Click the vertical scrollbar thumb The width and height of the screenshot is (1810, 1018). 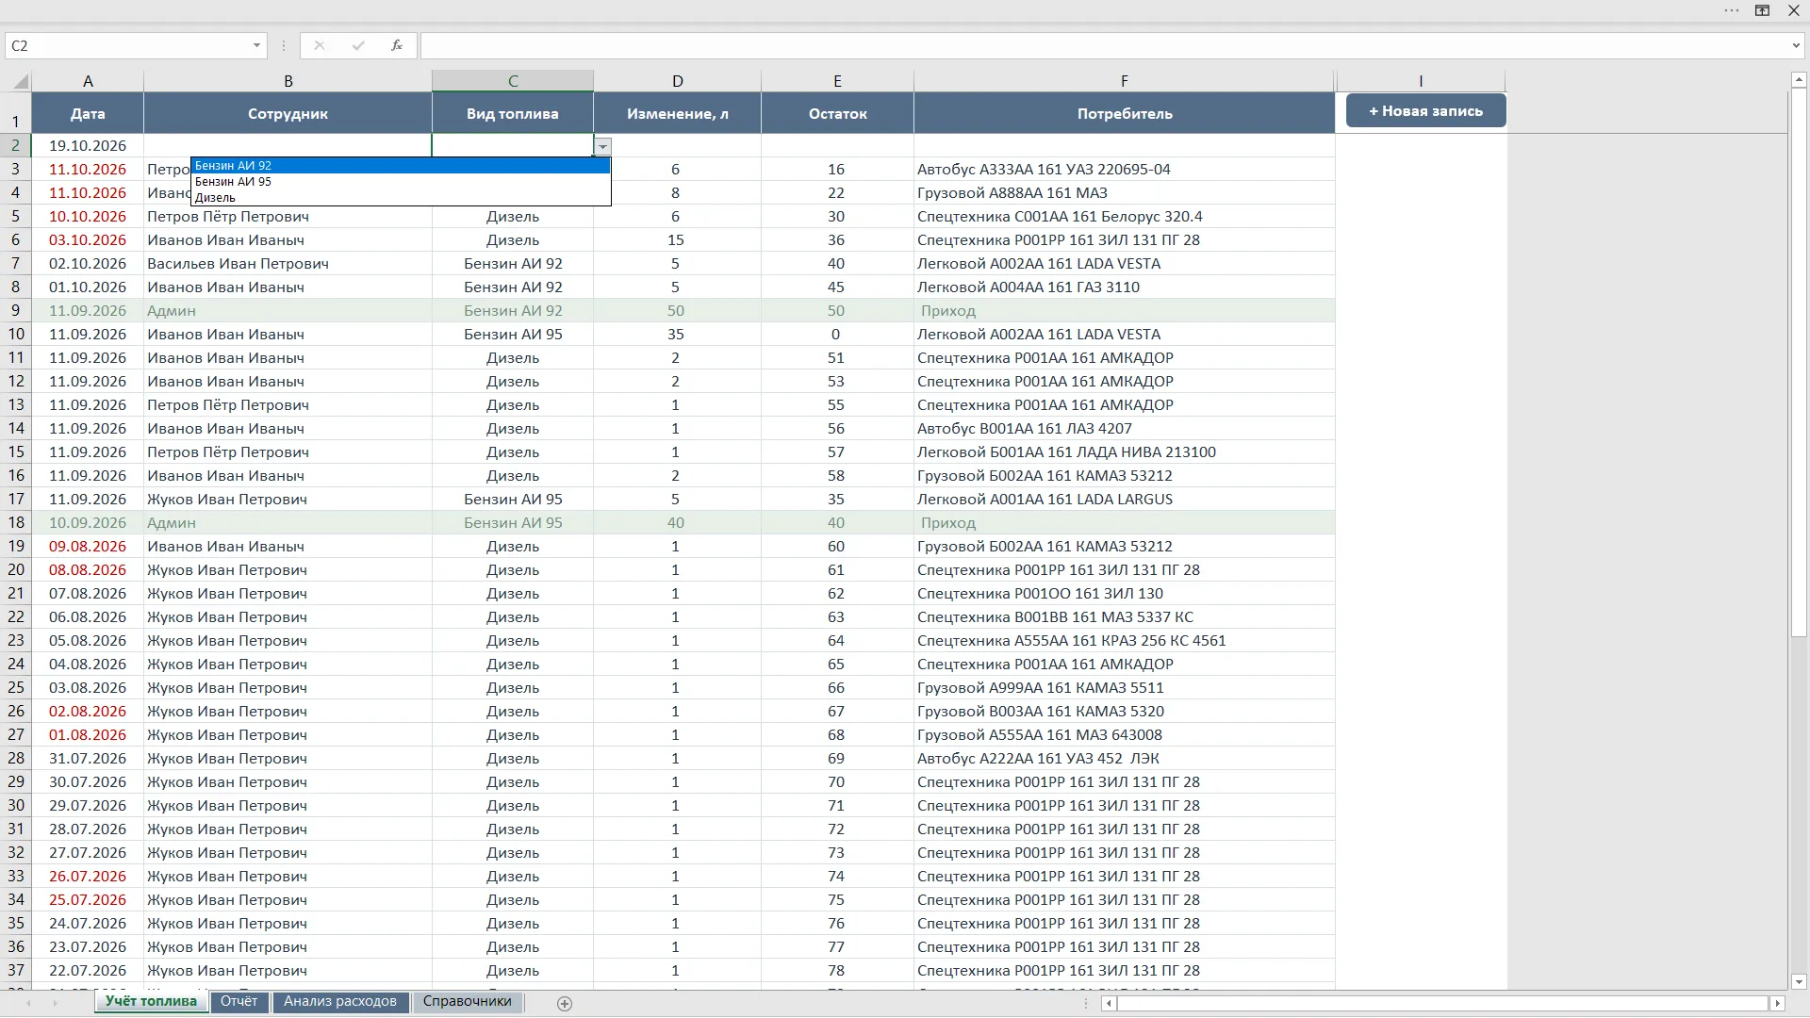[x=1799, y=363]
